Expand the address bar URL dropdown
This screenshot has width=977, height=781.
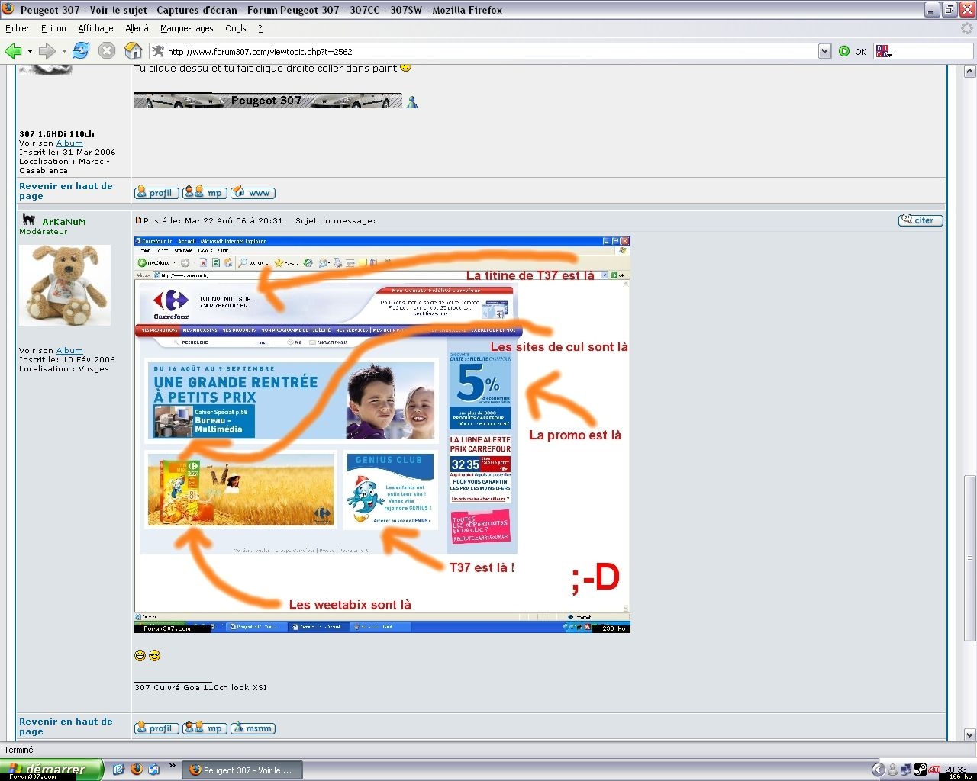tap(824, 51)
